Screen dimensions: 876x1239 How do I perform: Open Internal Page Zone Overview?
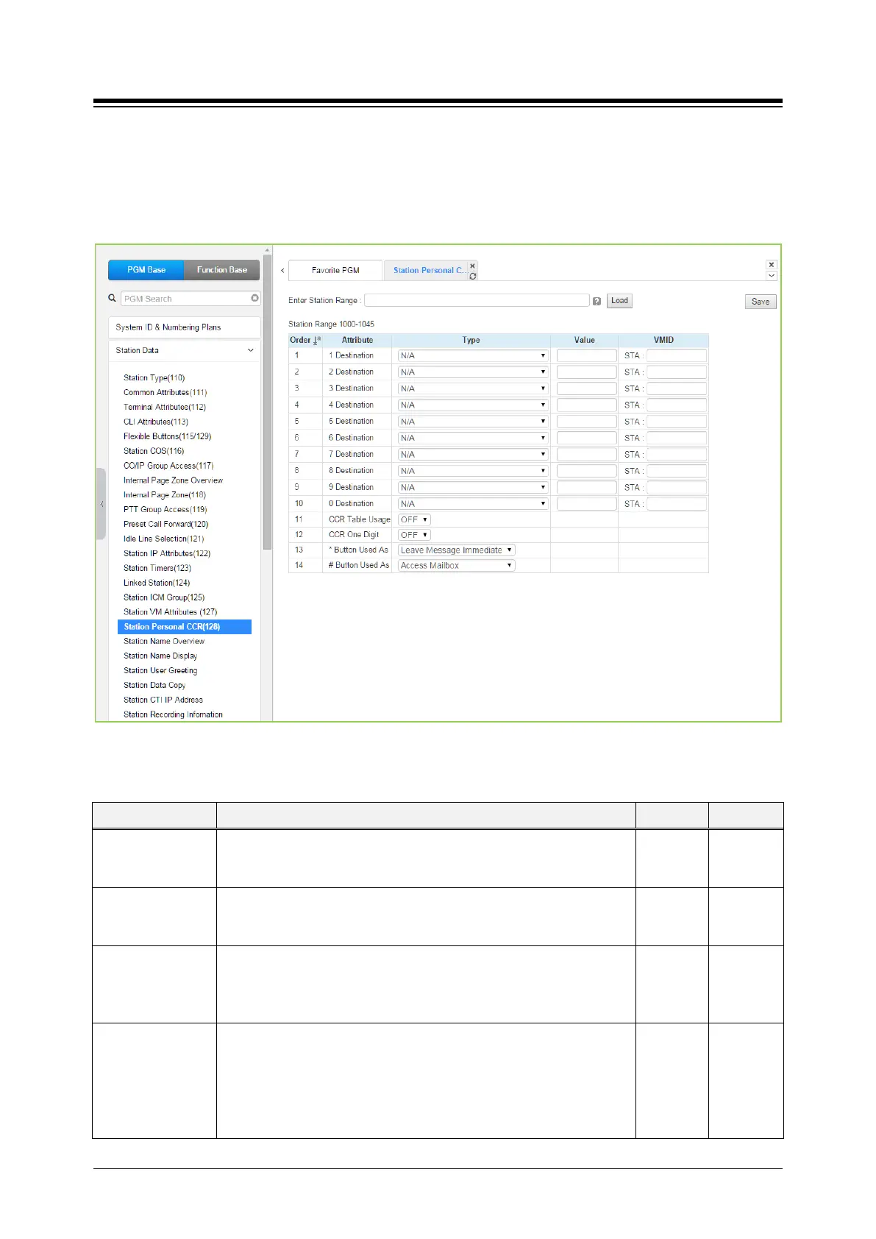tap(173, 480)
